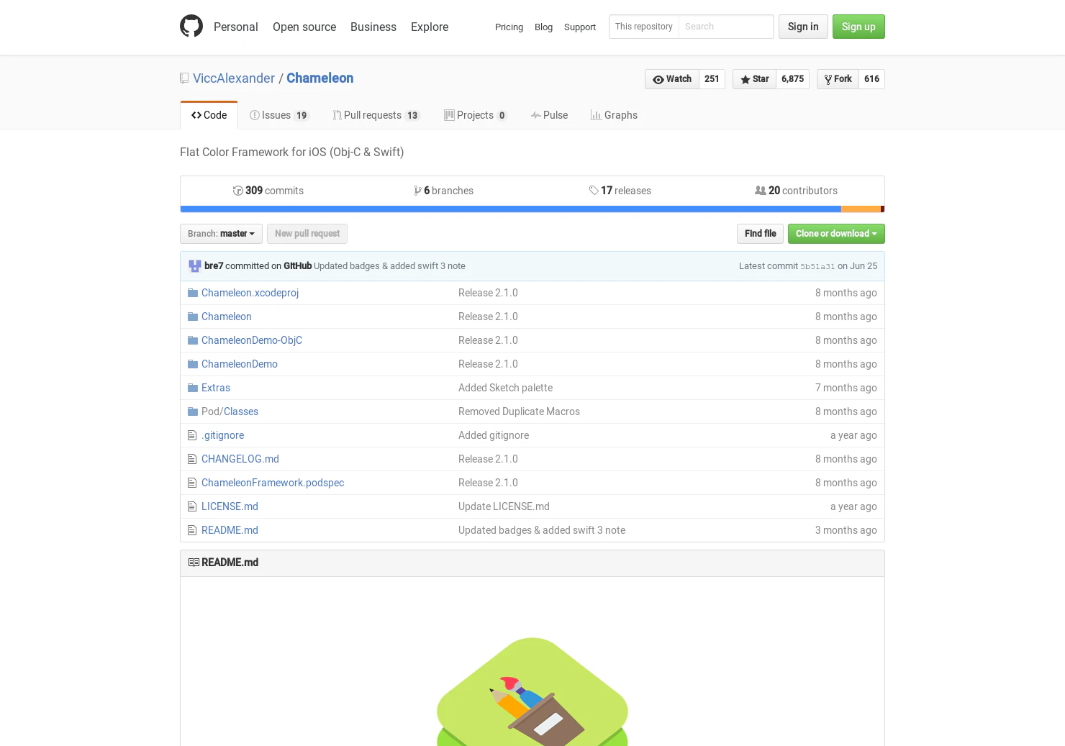Screen dimensions: 1065x746
Task: Open the LICENSE.md file
Action: [x=230, y=506]
